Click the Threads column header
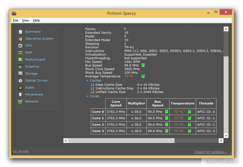The image size is (243, 167). pyautogui.click(x=206, y=104)
